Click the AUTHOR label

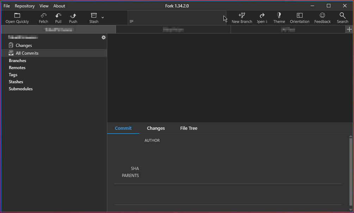[152, 140]
